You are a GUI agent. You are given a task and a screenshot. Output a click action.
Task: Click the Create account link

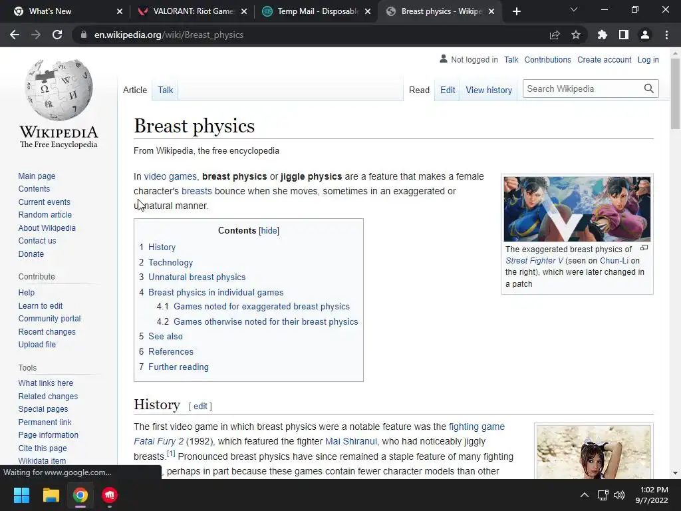click(604, 59)
